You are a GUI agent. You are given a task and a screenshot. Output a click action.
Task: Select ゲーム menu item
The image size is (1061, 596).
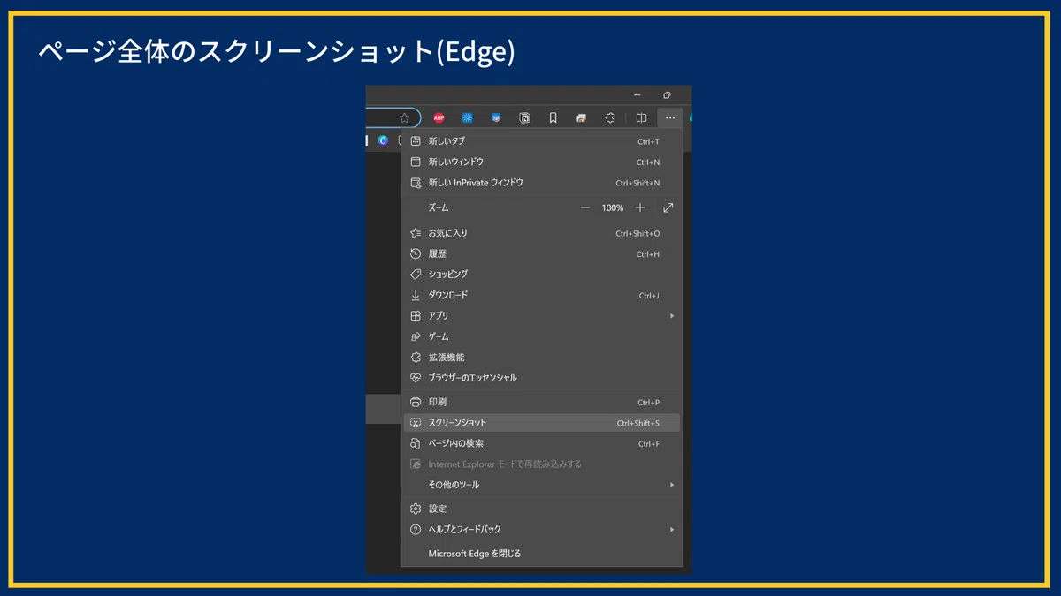click(x=542, y=336)
